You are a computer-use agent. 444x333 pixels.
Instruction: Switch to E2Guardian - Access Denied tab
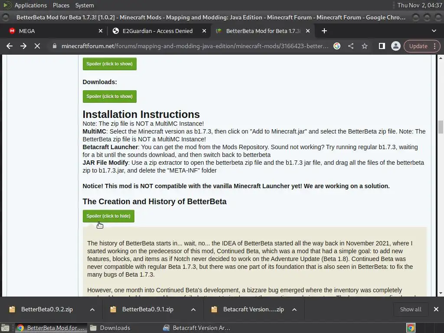(x=159, y=31)
